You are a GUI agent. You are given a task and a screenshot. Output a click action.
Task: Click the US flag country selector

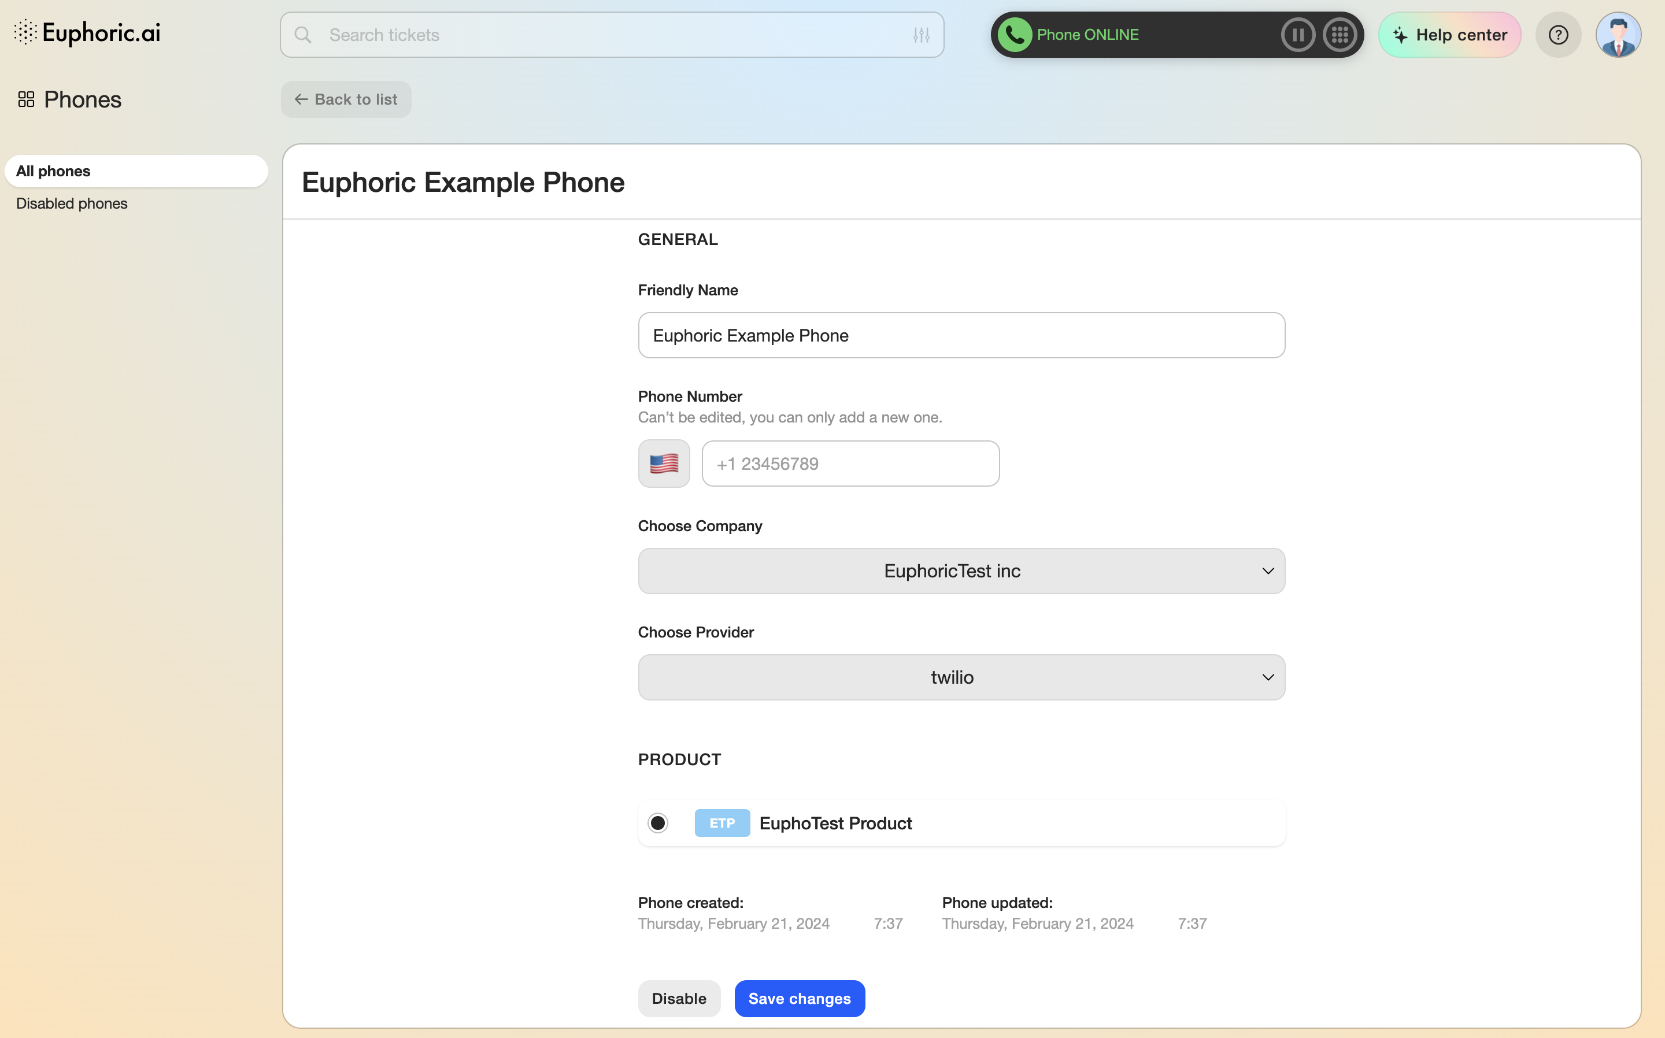(x=663, y=464)
